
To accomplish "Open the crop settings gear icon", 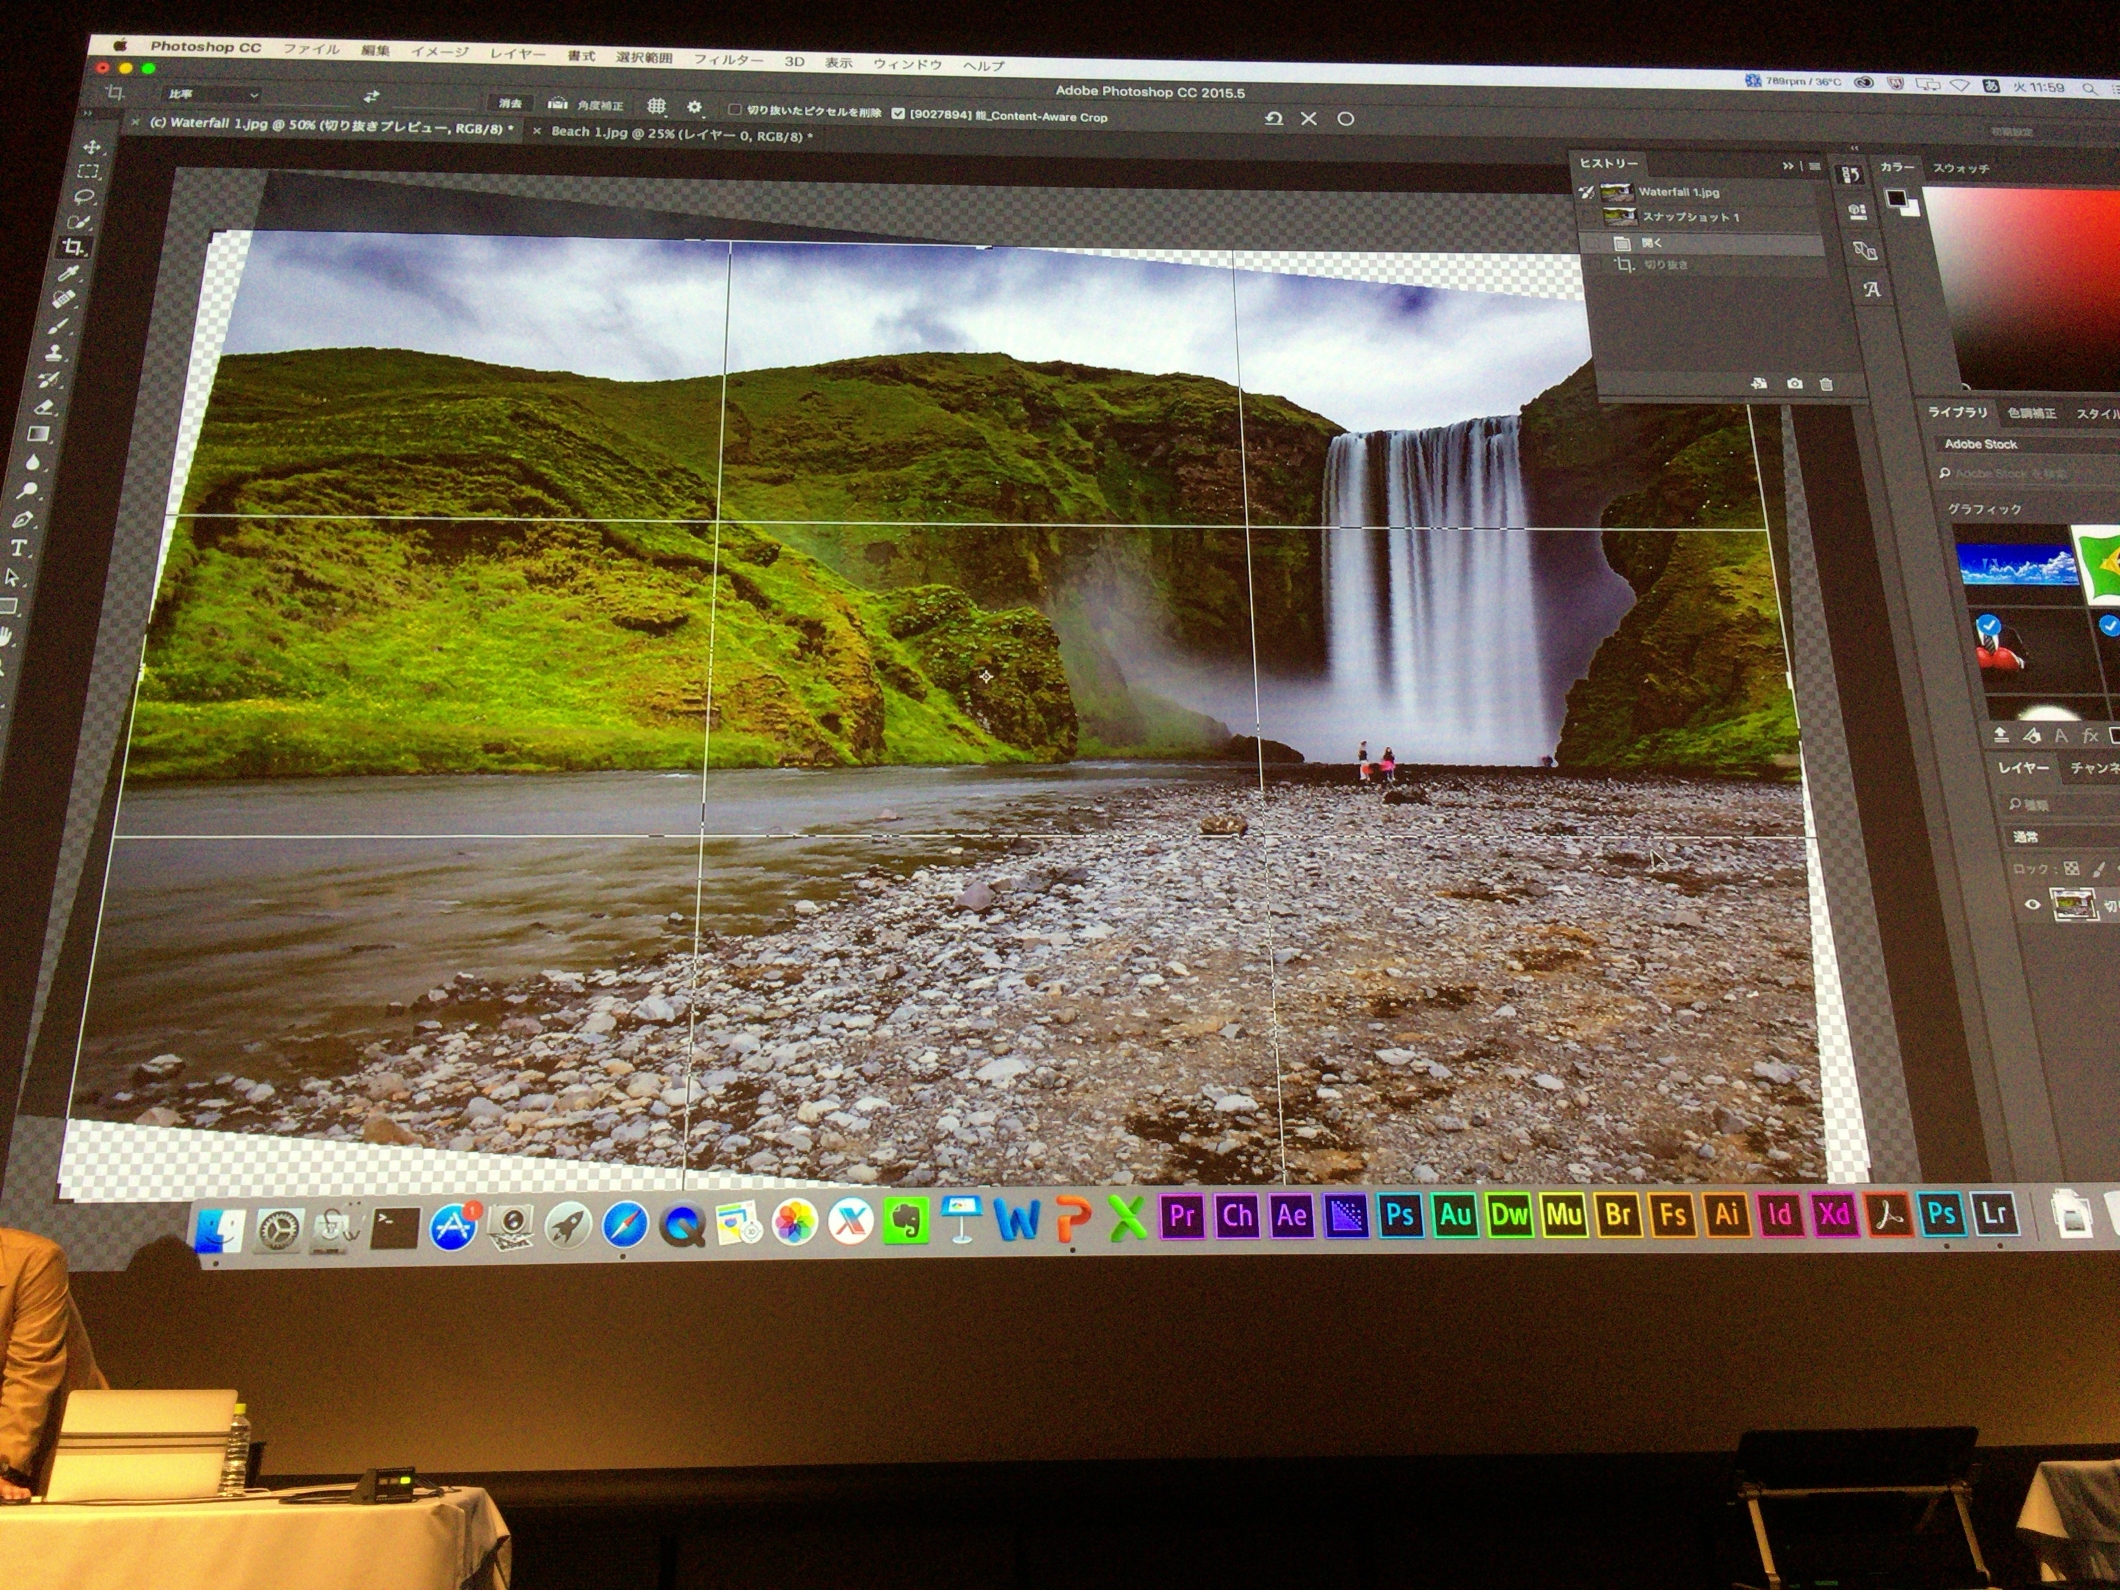I will coord(695,107).
